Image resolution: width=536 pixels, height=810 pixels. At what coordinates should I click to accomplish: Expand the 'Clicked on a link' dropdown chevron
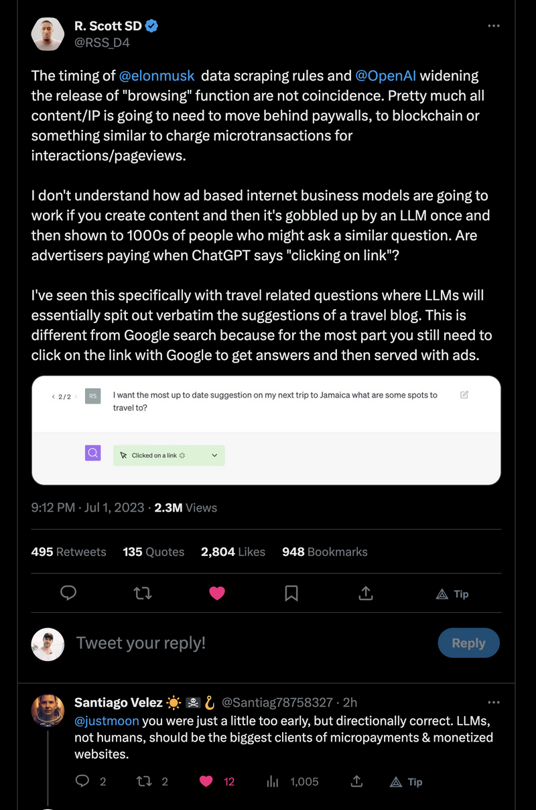point(214,455)
